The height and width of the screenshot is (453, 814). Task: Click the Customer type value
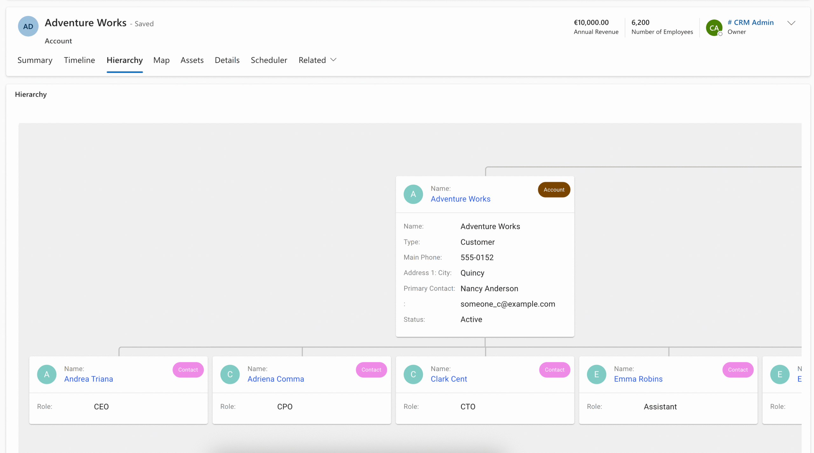pos(478,242)
